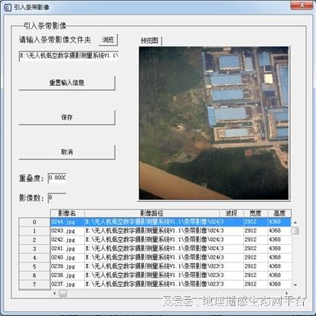Click the 浏览 browse button
This screenshot has height=316, width=316.
(108, 40)
